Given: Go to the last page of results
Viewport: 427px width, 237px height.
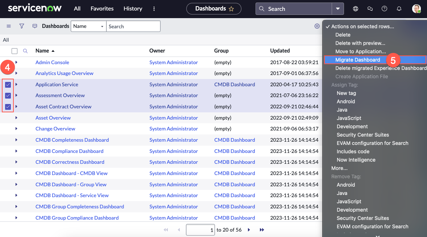Looking at the screenshot, I should pos(262,230).
